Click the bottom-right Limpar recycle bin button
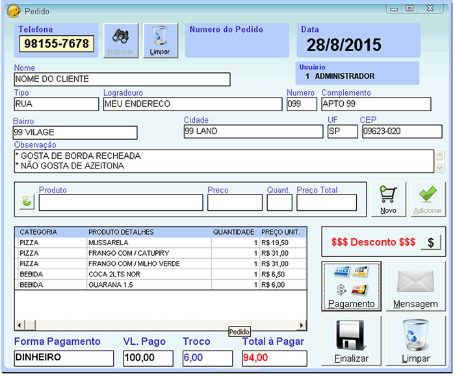The width and height of the screenshot is (455, 376). point(415,341)
